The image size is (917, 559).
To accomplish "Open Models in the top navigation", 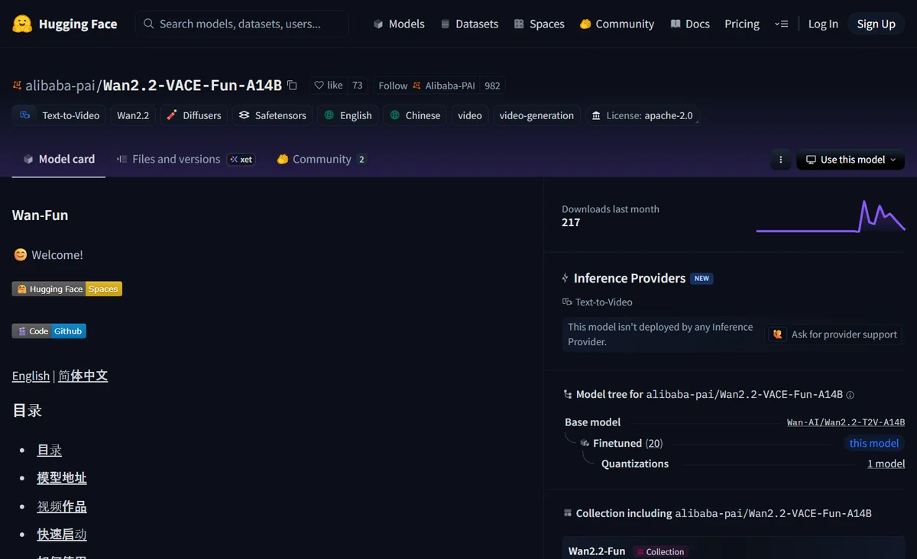I will tap(398, 24).
